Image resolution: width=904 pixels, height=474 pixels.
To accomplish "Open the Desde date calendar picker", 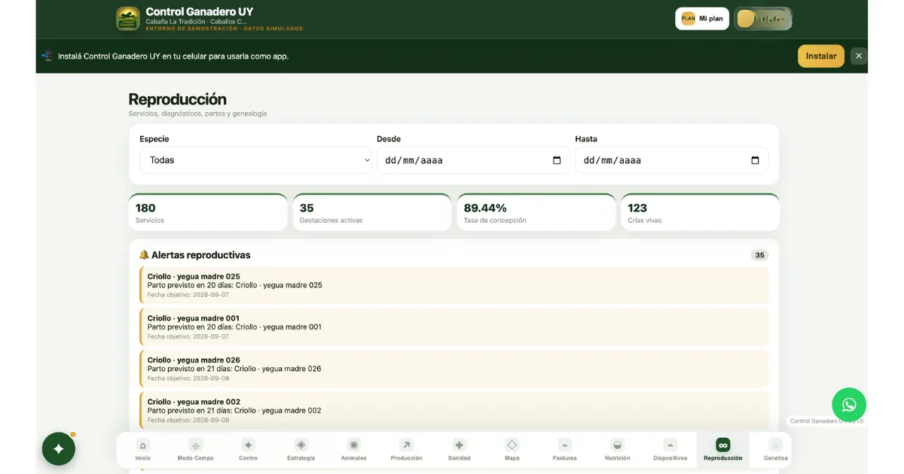I will click(557, 160).
